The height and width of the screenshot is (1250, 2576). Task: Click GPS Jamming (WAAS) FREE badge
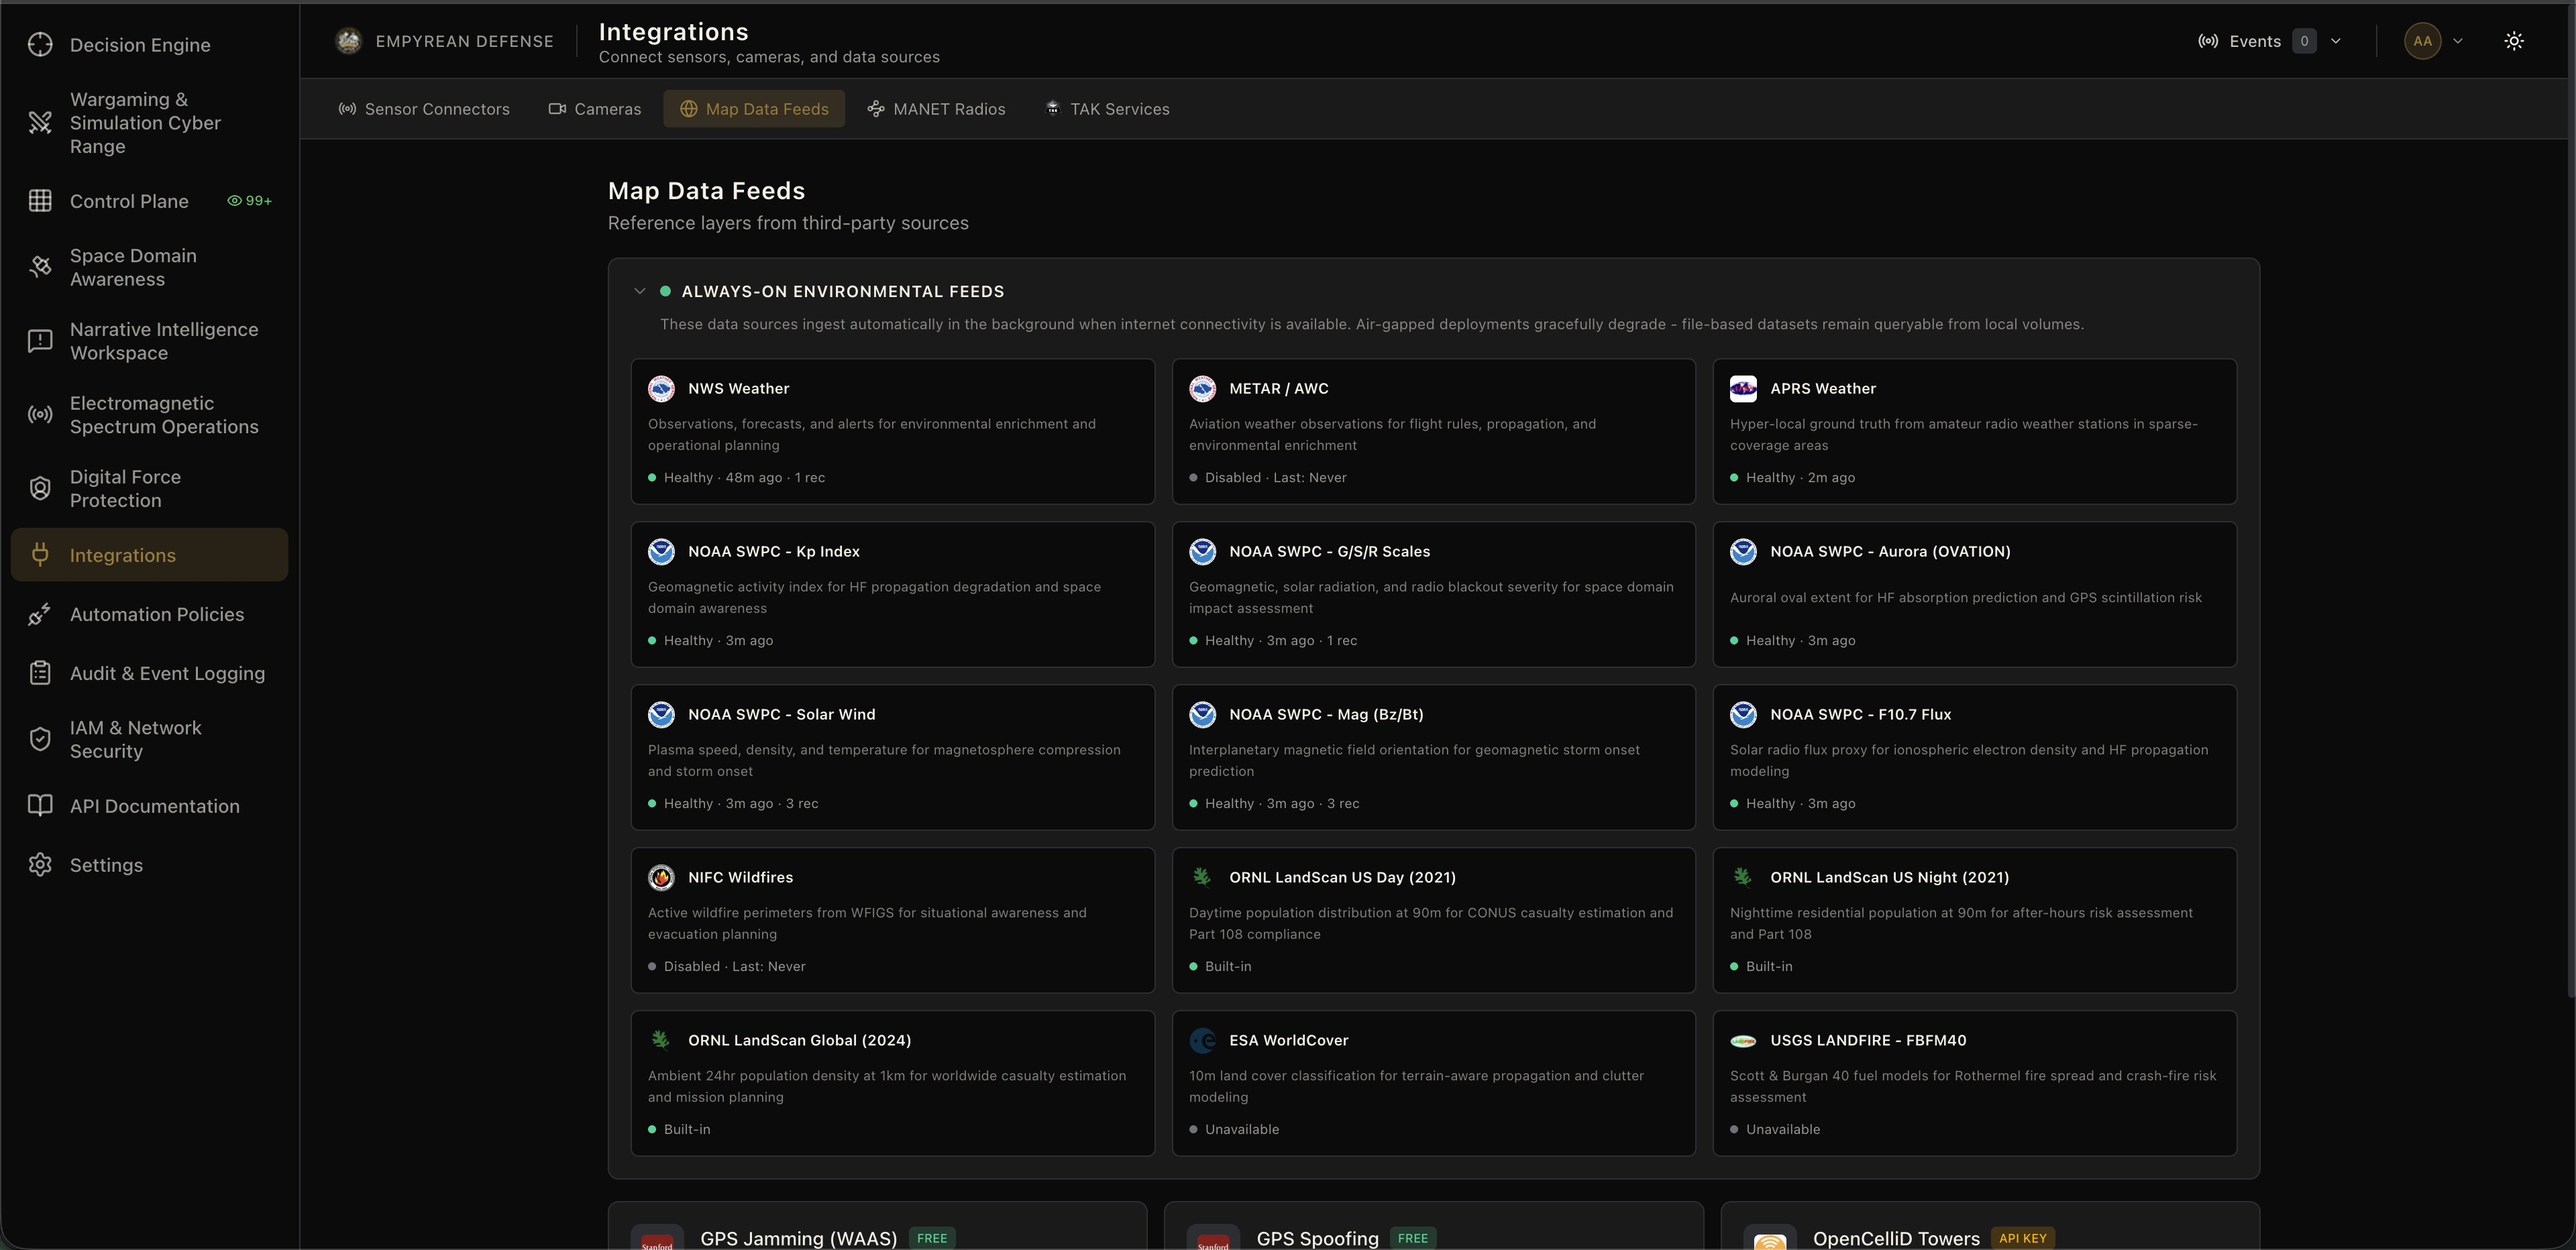[x=932, y=1238]
